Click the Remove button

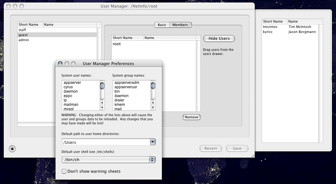click(x=192, y=117)
